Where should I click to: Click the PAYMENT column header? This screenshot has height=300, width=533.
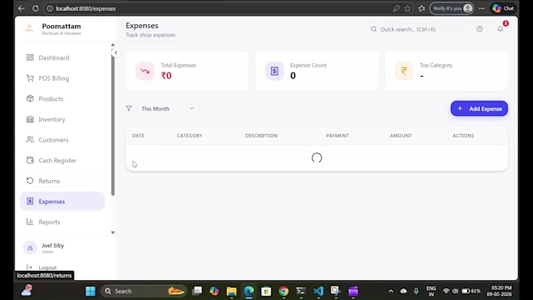click(x=338, y=136)
